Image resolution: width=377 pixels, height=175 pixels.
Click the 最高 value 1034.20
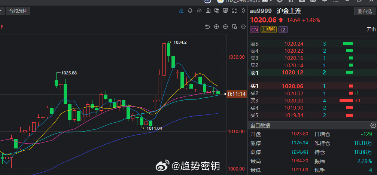(x=300, y=161)
